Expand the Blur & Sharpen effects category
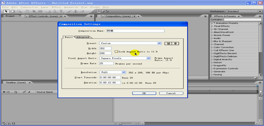 click(212, 41)
